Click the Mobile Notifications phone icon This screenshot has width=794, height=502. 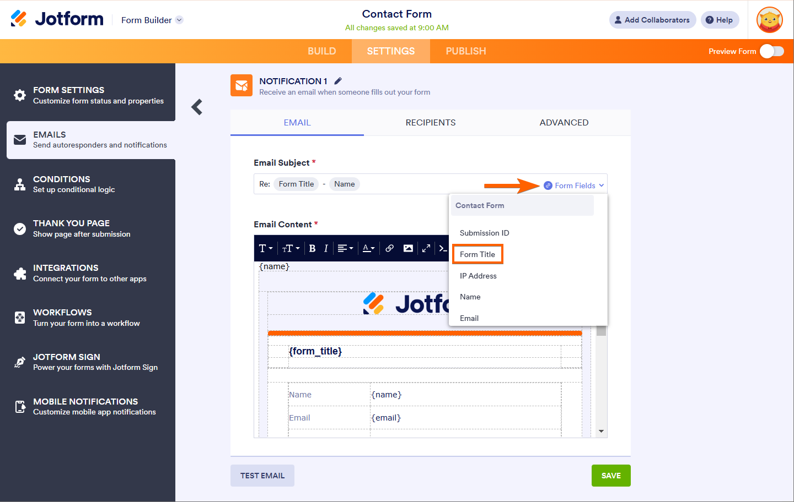pos(20,407)
